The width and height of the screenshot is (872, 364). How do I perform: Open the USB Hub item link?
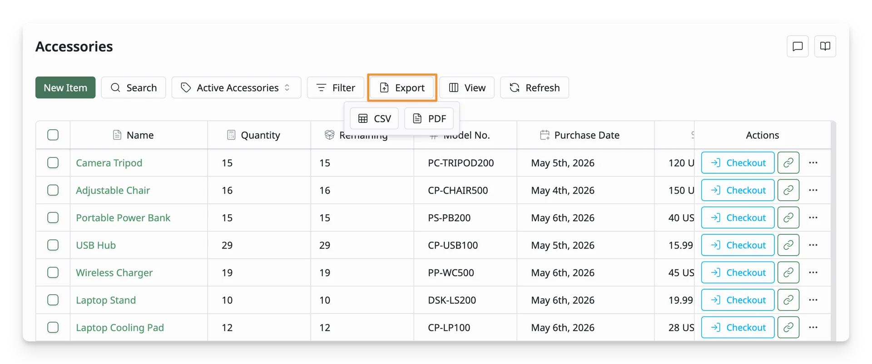click(96, 245)
